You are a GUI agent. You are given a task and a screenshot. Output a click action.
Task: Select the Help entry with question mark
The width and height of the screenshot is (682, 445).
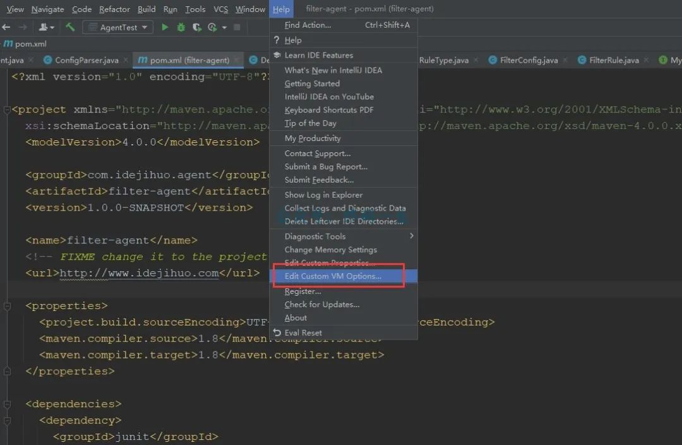pyautogui.click(x=344, y=40)
